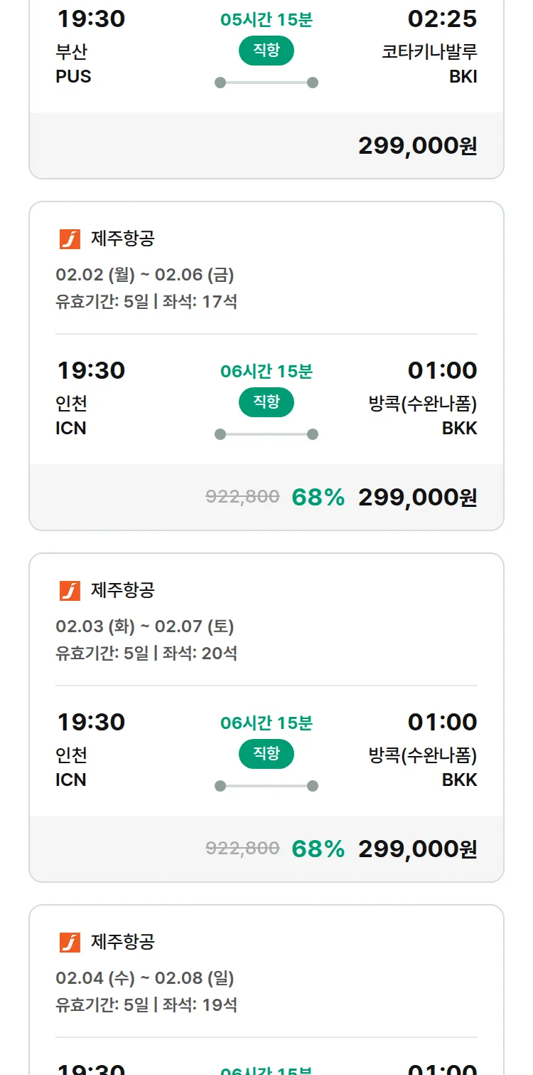The width and height of the screenshot is (533, 1075).
Task: Click the Jeju Air logo on the 02.03 flight
Action: pos(70,591)
